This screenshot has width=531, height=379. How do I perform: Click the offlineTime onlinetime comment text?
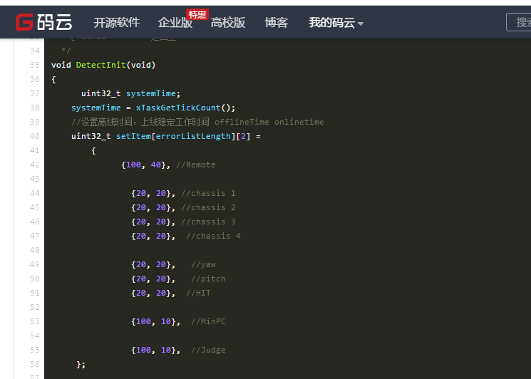(x=269, y=122)
